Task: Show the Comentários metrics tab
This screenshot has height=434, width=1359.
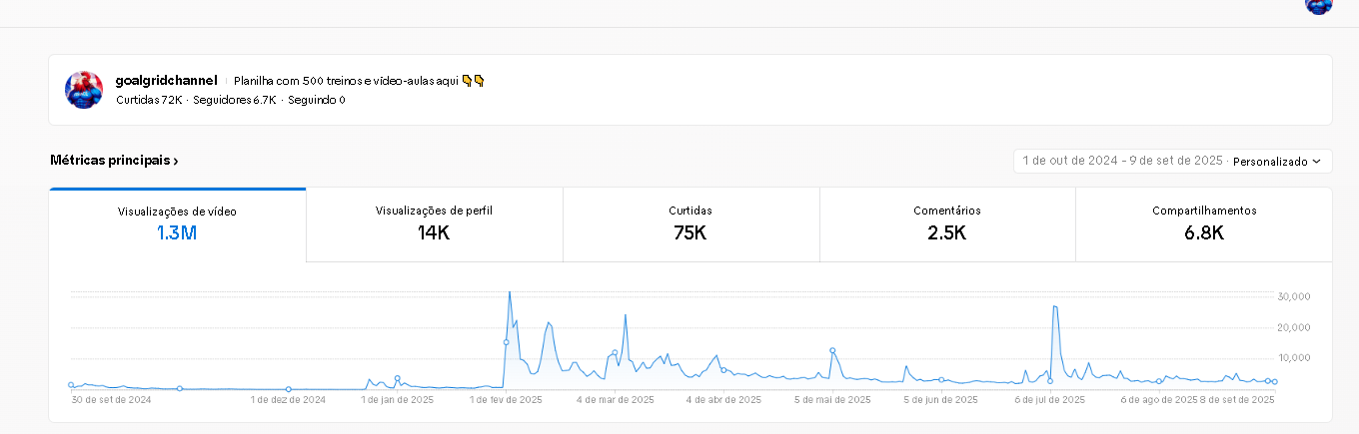Action: click(x=946, y=224)
